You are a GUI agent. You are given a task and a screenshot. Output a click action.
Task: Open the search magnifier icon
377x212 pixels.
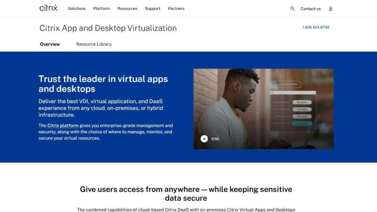[292, 8]
